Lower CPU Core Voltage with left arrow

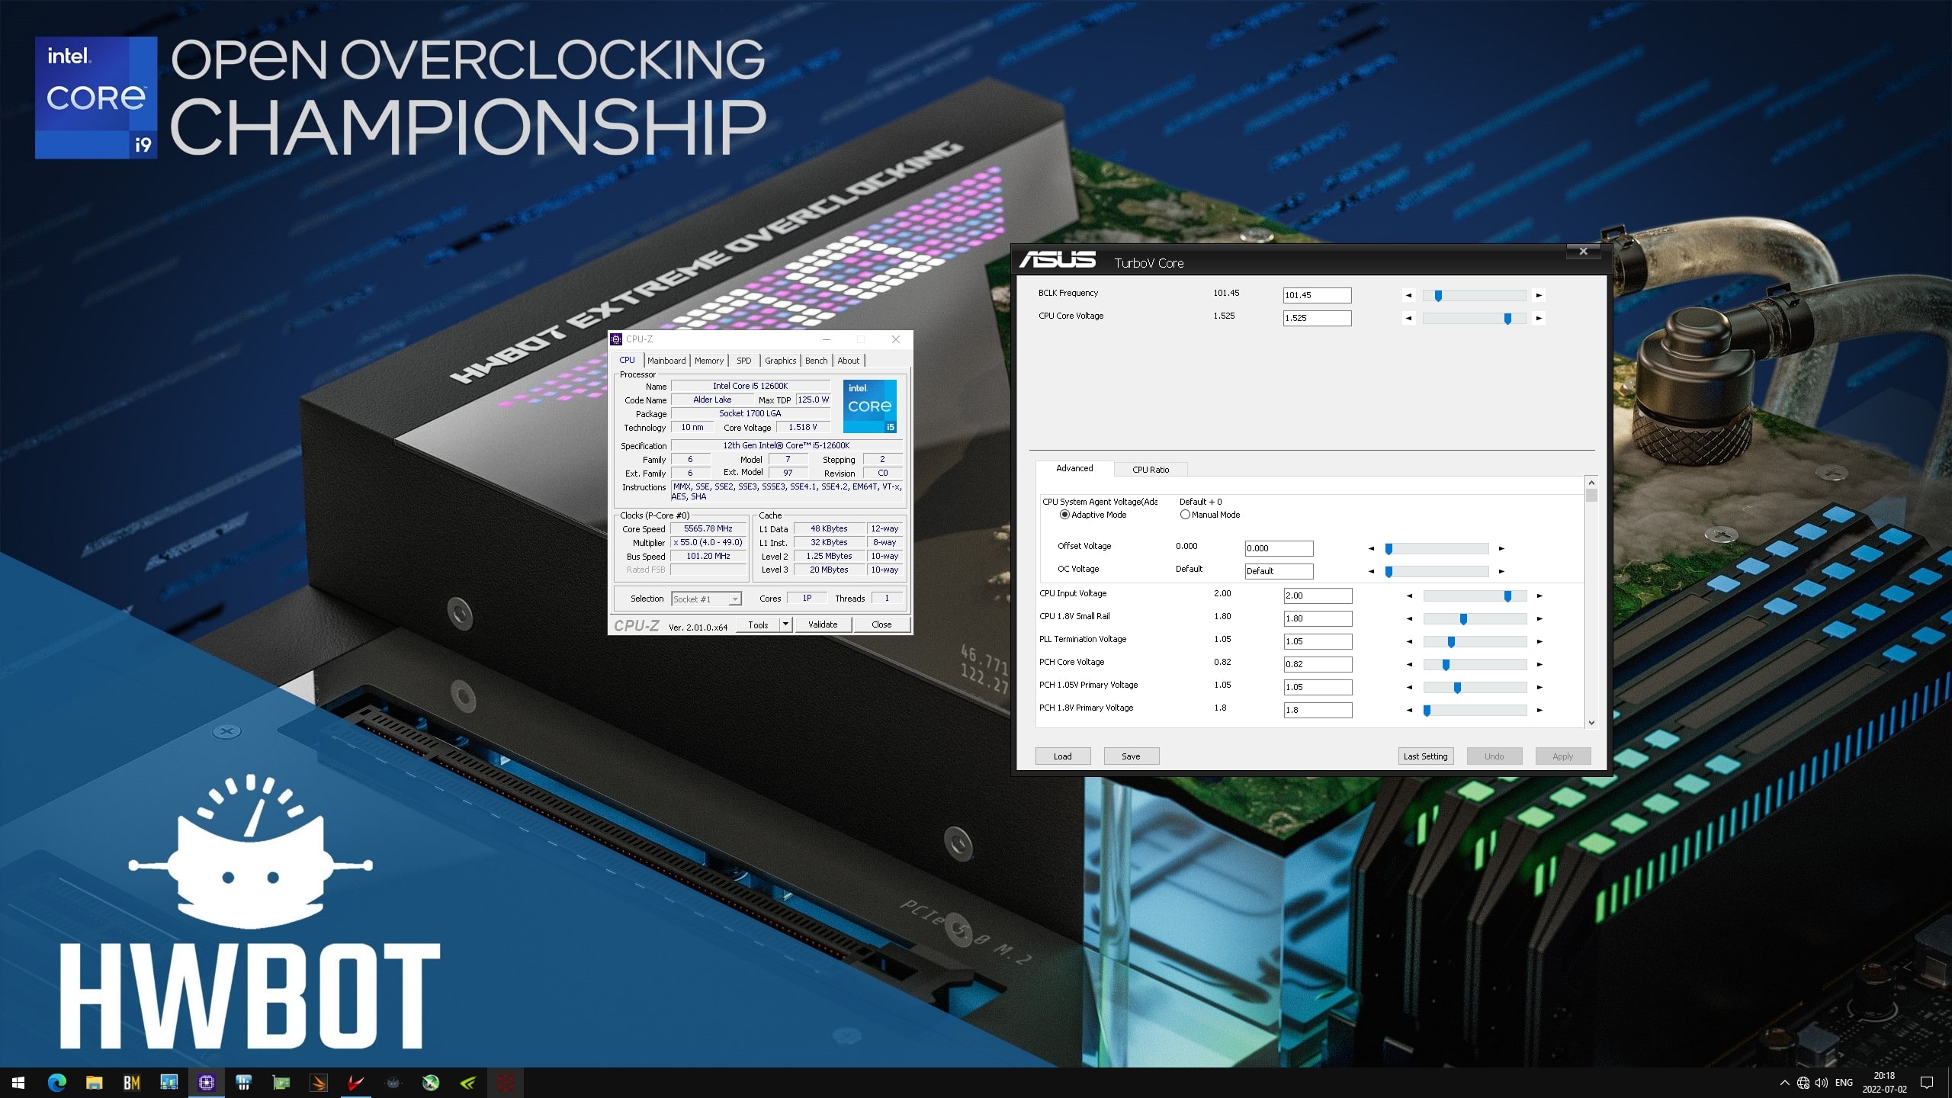click(1408, 318)
